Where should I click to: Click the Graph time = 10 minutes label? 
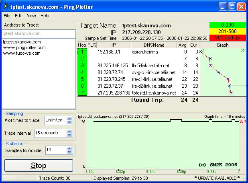pyautogui.click(x=225, y=117)
